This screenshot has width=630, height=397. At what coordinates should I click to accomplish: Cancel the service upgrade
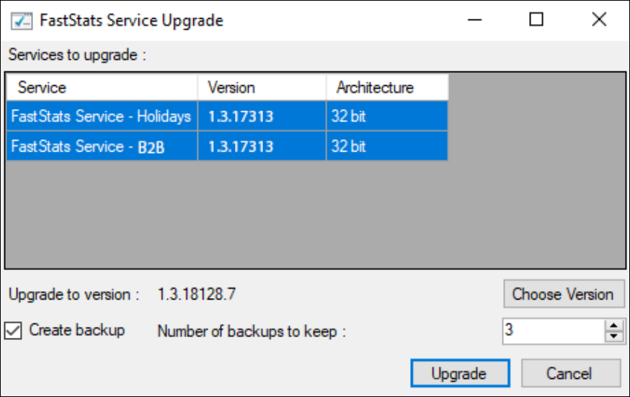coord(571,373)
